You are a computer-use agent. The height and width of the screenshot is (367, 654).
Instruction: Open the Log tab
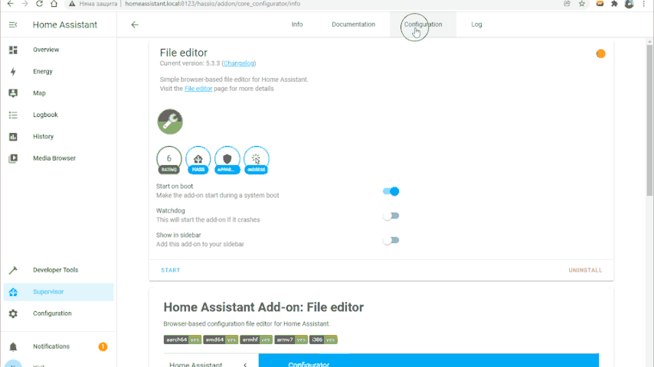click(476, 24)
